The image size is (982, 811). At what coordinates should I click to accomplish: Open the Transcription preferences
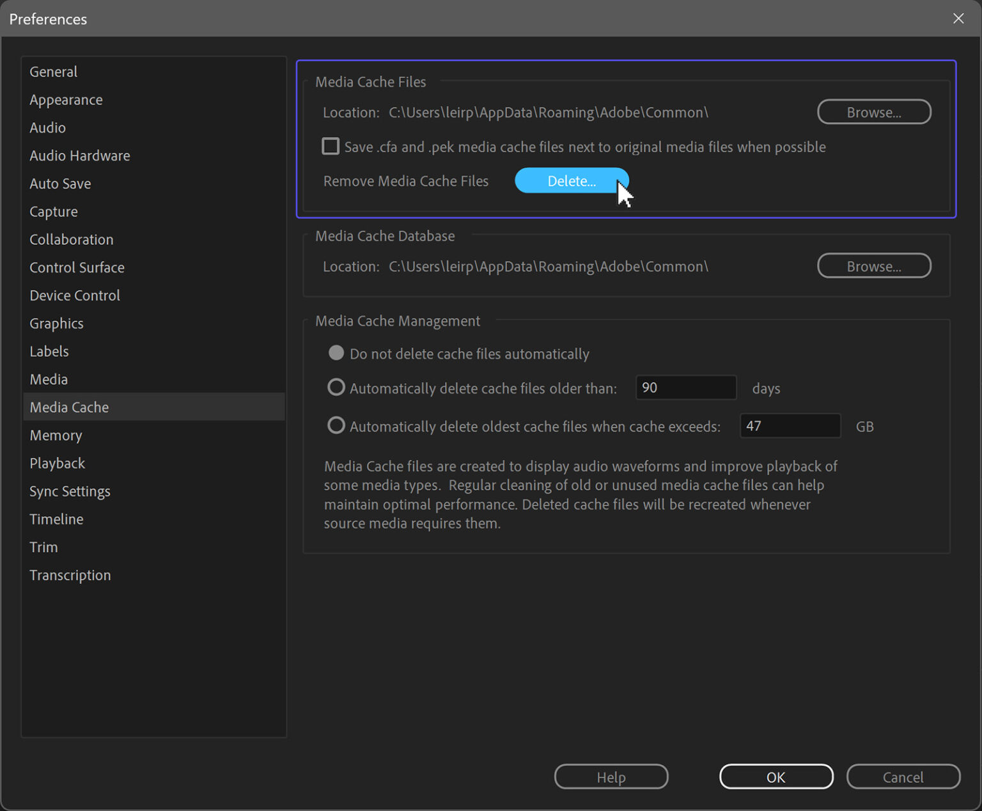[70, 575]
